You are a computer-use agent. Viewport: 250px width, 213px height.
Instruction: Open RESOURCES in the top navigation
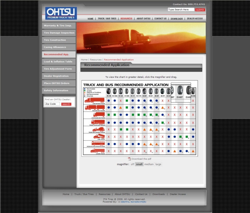[126, 19]
